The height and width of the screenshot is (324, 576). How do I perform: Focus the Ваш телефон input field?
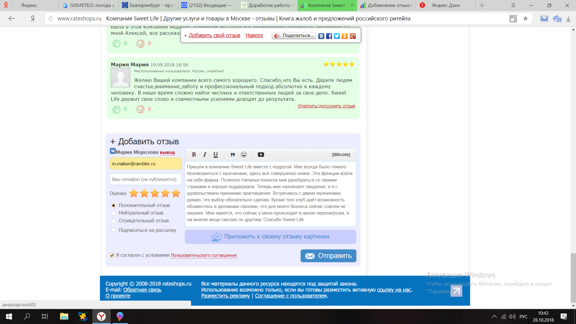pos(146,179)
